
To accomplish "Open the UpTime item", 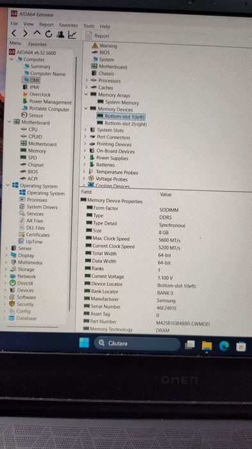I will pyautogui.click(x=31, y=241).
